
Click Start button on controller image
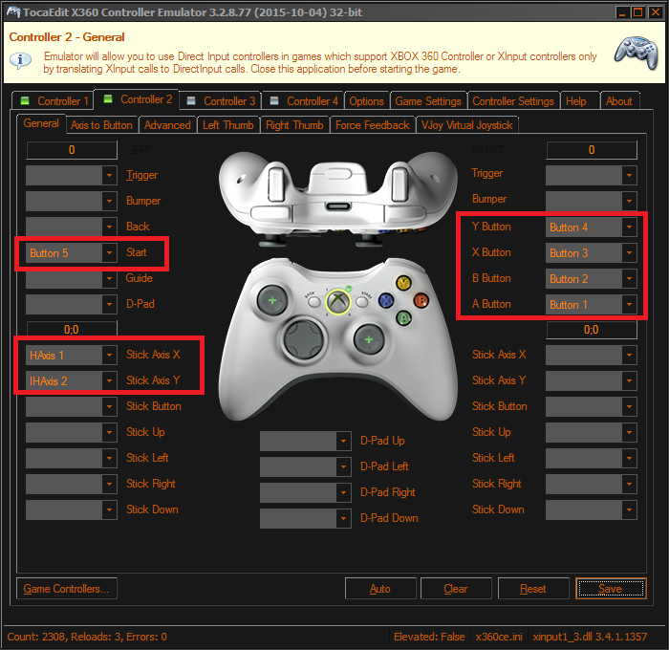click(362, 302)
